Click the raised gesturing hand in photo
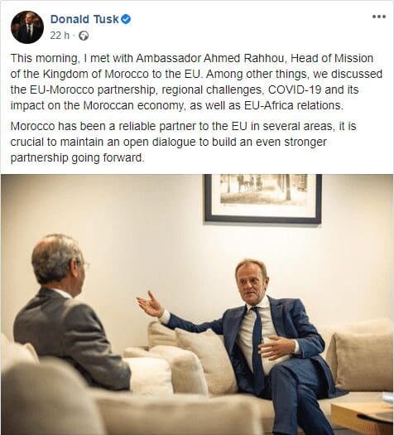Screen dimensions: 394x435 click(150, 304)
